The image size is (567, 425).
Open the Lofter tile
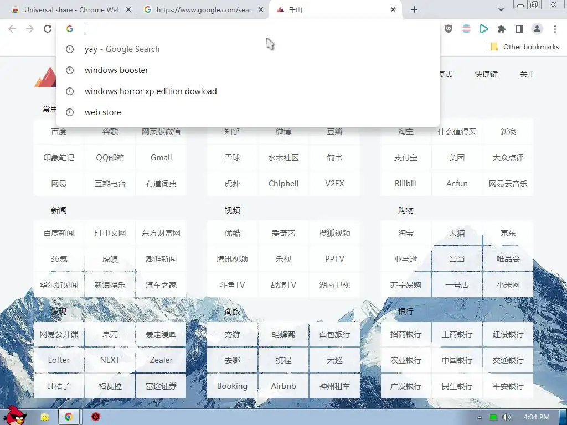pos(59,360)
